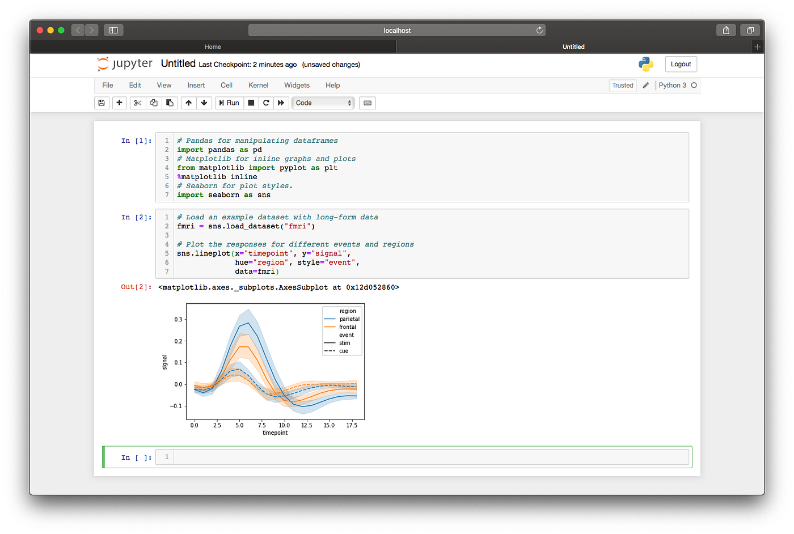Viewport: 794px width, 534px height.
Task: Open the keyboard shortcuts command palette icon
Action: click(x=367, y=103)
